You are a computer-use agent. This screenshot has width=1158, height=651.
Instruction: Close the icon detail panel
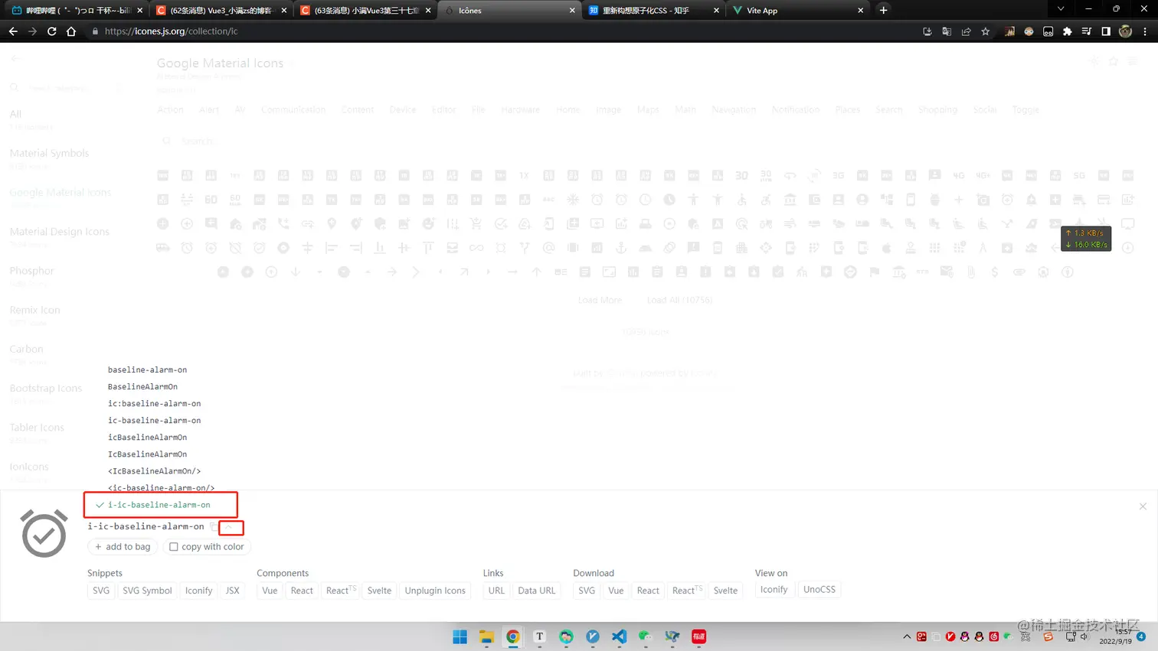click(x=1143, y=506)
